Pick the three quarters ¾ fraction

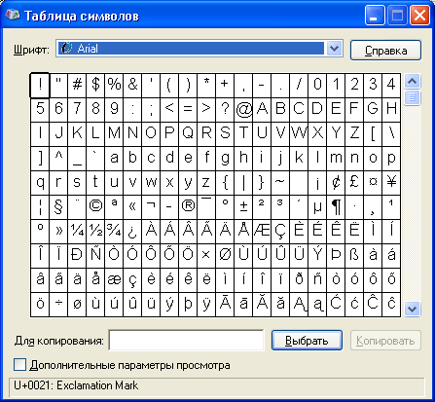tap(114, 231)
